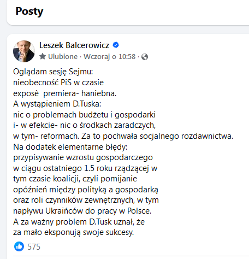Click the line mentioning socjalnego rozdawnictwa
This screenshot has width=249, height=259.
[x=123, y=136]
